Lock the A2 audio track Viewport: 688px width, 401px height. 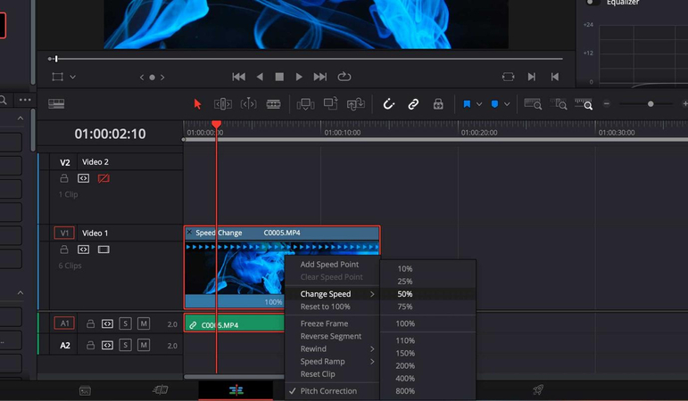90,345
